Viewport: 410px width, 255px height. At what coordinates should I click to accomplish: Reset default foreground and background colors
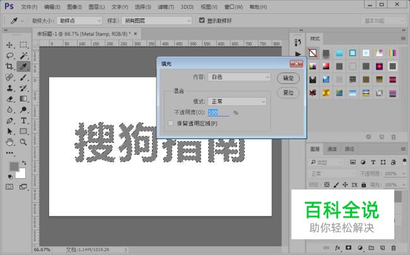pos(10,177)
